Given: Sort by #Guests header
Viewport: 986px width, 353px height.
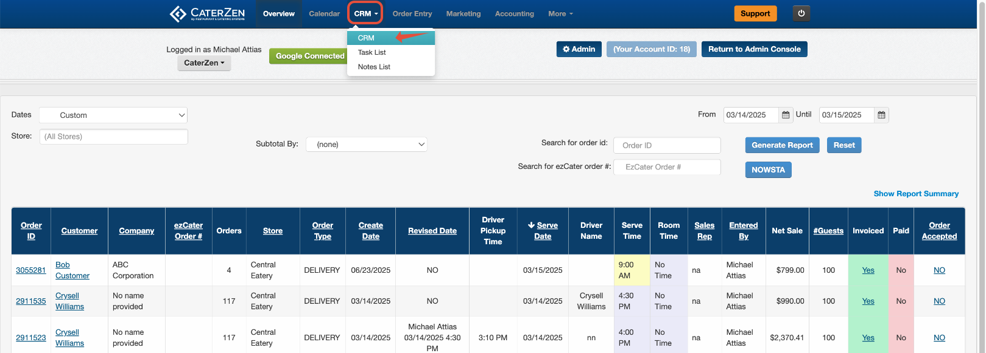Looking at the screenshot, I should (828, 231).
